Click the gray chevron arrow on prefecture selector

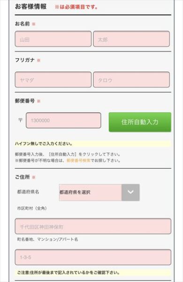[x=130, y=192]
